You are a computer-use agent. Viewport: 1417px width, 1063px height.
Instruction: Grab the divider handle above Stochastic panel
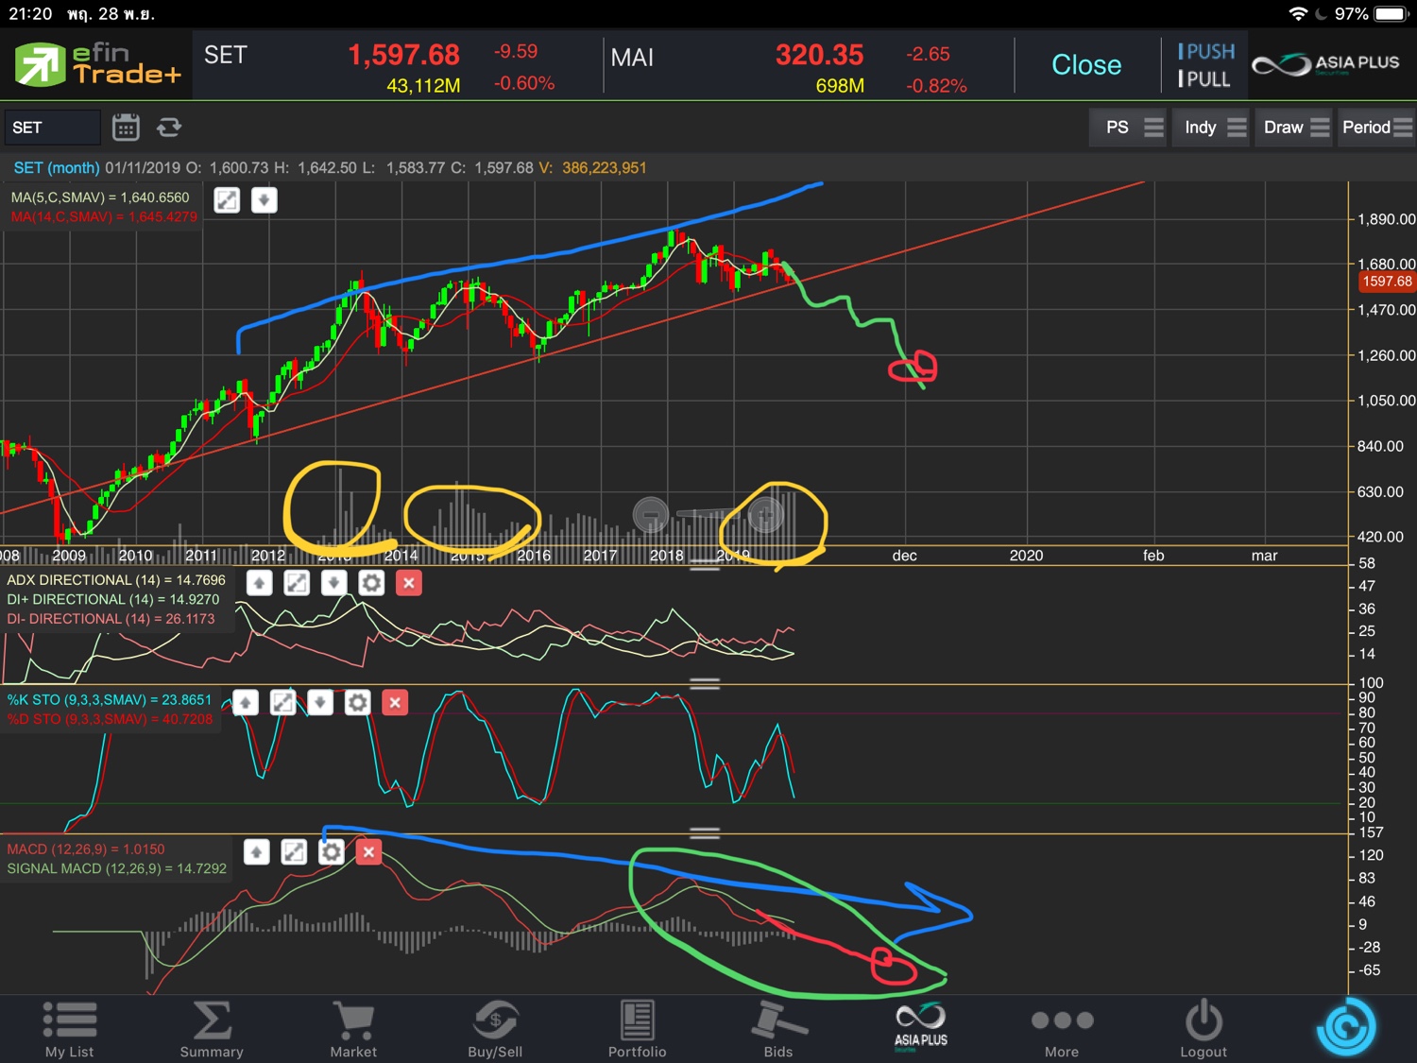[705, 683]
